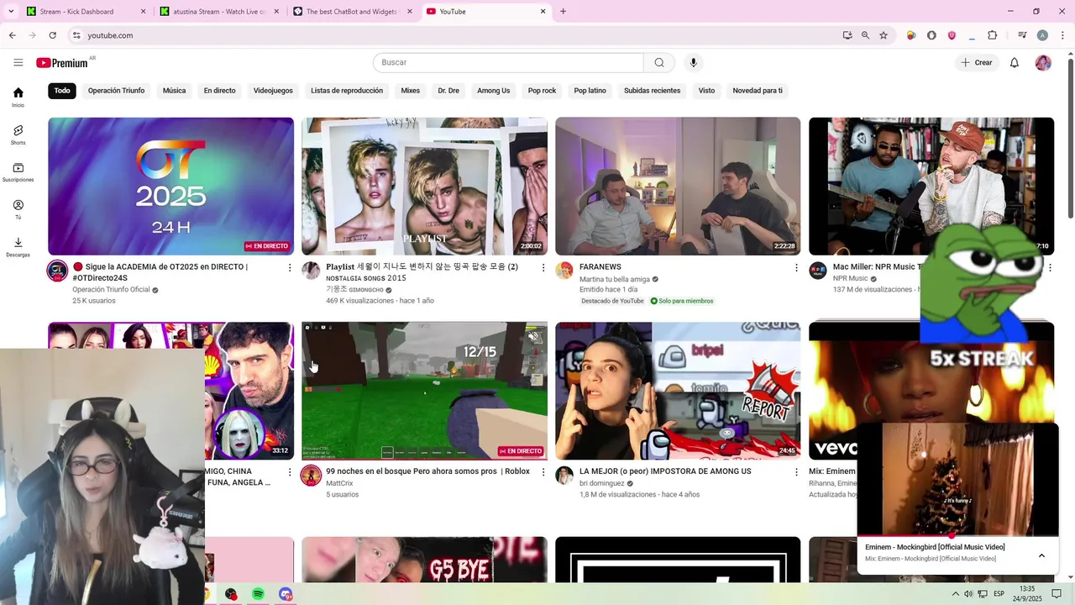The image size is (1075, 605).
Task: Open options for ANGELA video card
Action: pyautogui.click(x=290, y=472)
